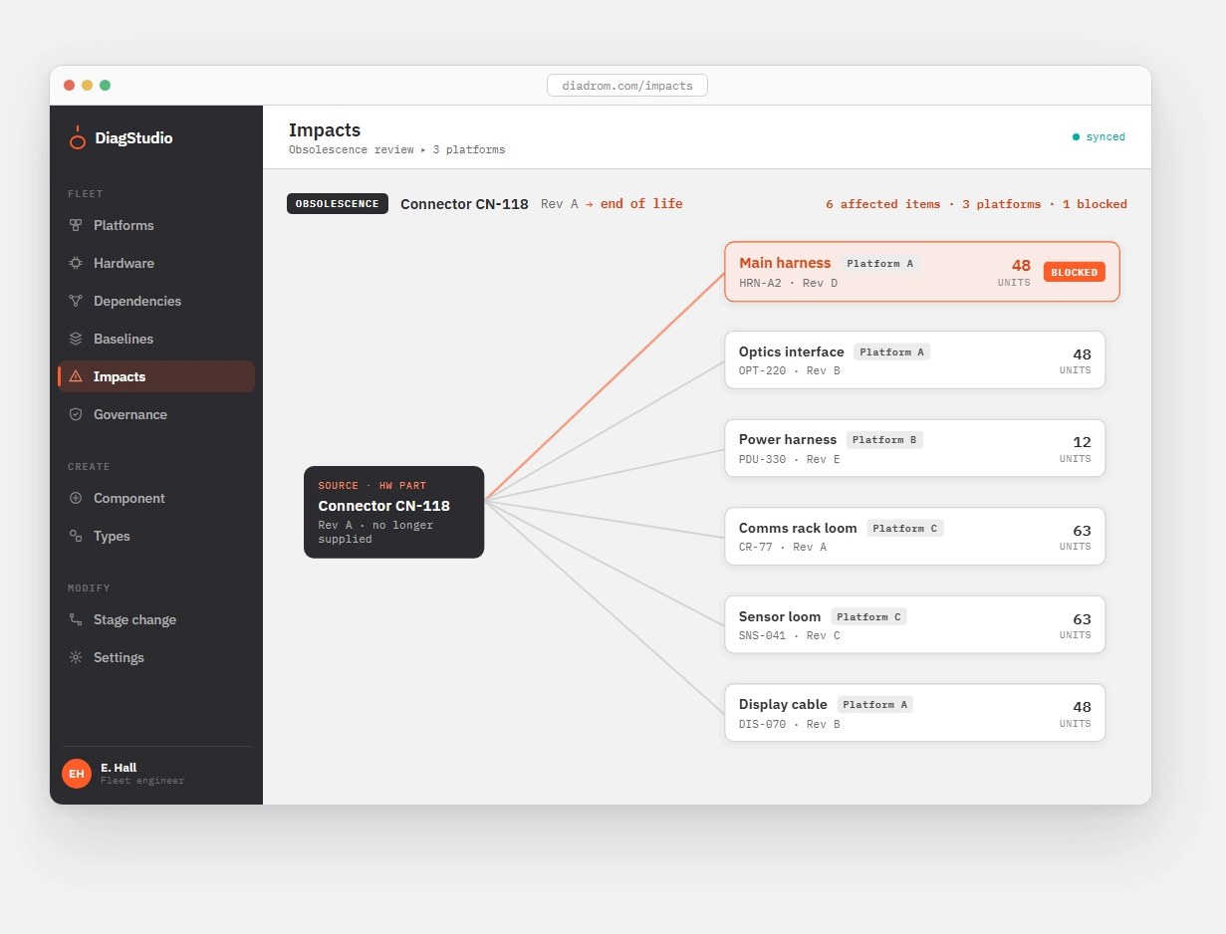Go to the Hardware section
1226x934 pixels.
tap(156, 264)
